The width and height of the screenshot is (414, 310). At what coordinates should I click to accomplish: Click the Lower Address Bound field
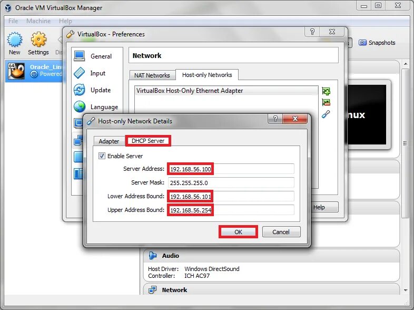tap(231, 196)
